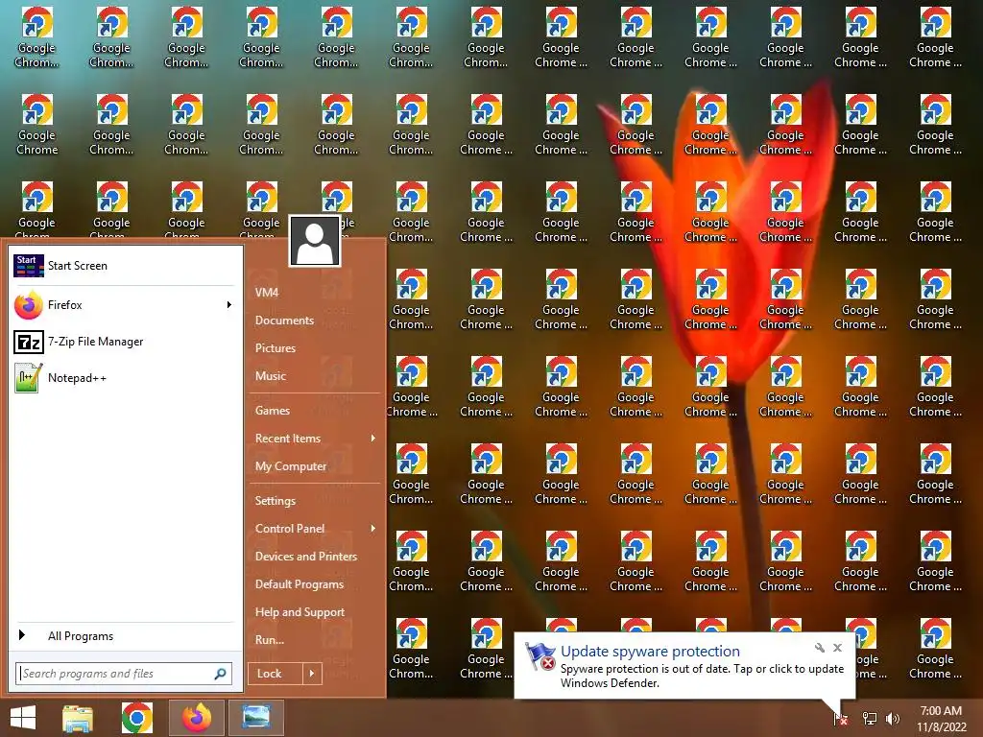Focus the Search programs and files box
983x737 pixels.
(124, 674)
